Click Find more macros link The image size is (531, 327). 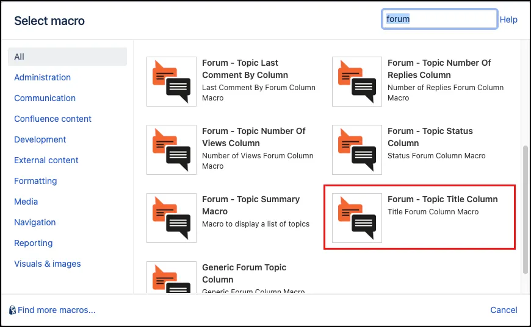(x=57, y=310)
